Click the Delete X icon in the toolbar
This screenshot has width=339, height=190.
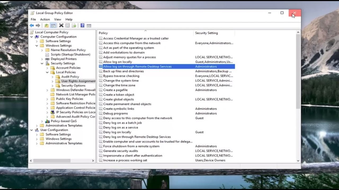click(x=61, y=26)
